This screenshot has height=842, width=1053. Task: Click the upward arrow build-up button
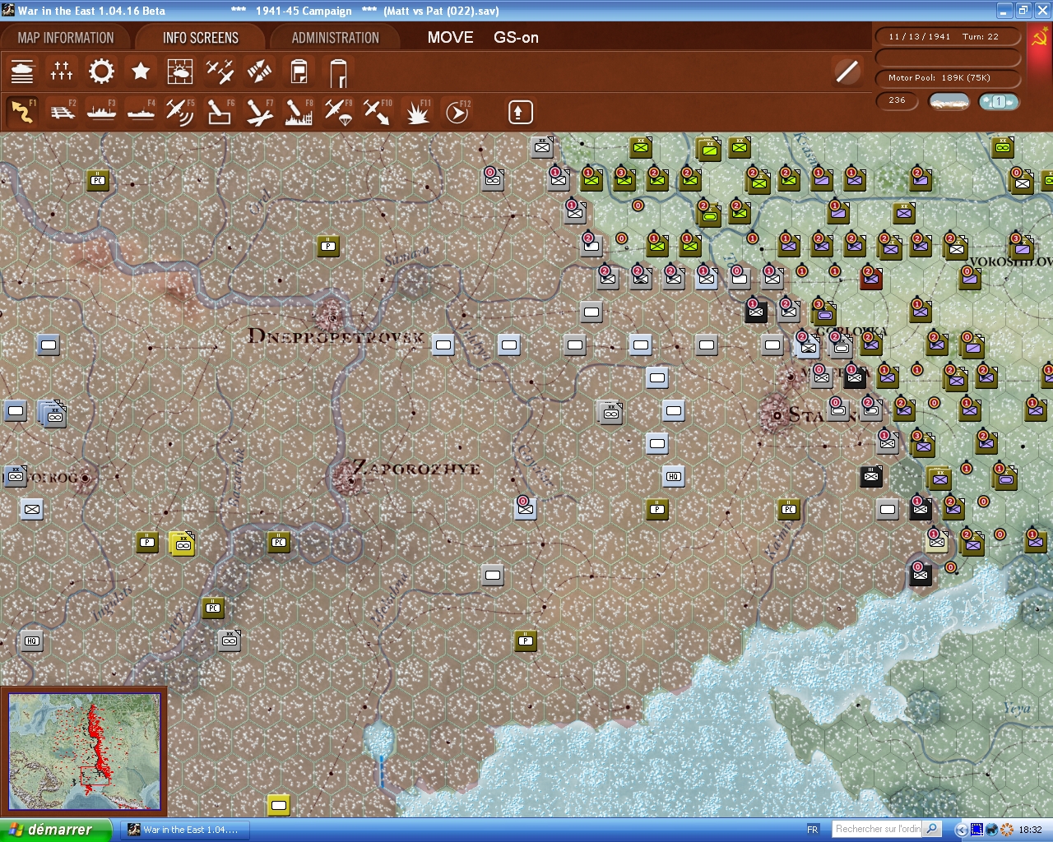[520, 112]
